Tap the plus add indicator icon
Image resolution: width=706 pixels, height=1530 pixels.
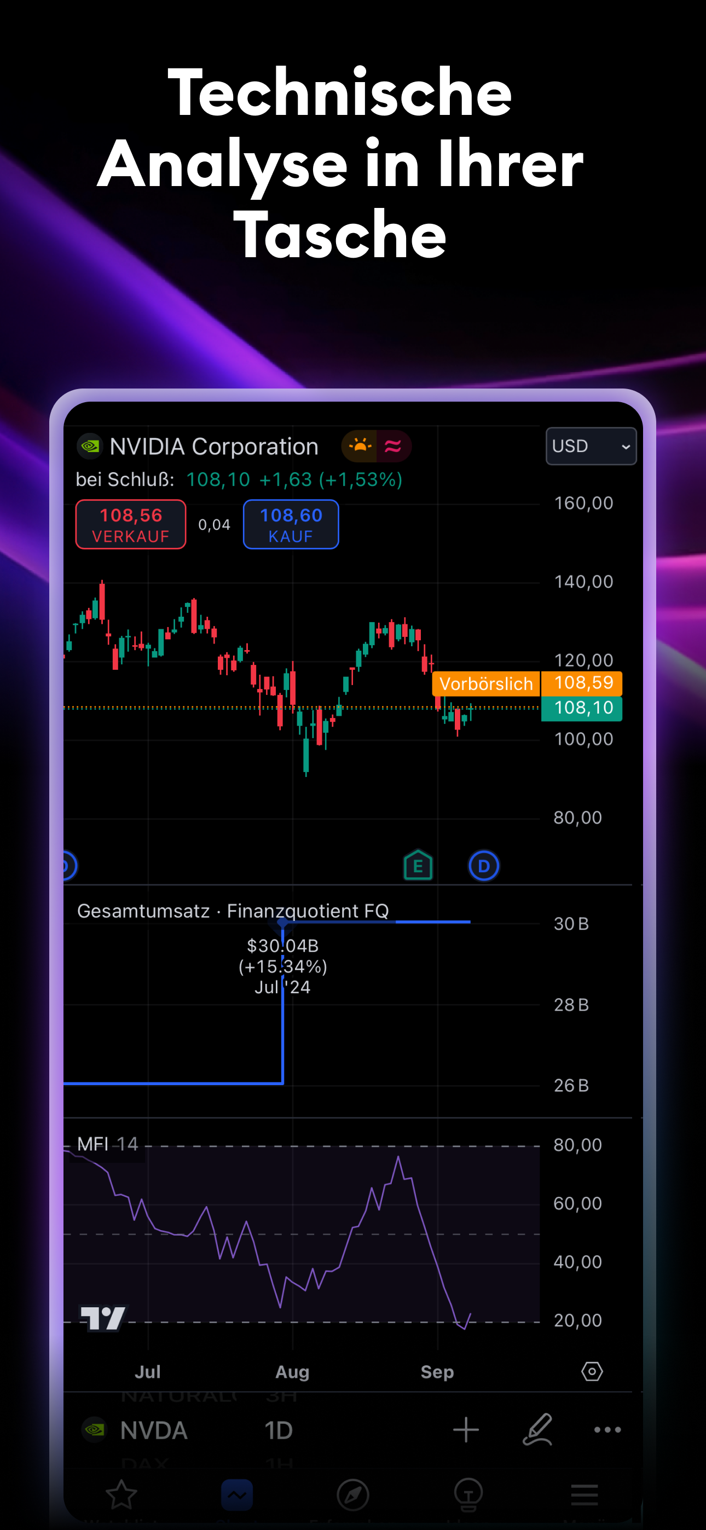click(466, 1430)
